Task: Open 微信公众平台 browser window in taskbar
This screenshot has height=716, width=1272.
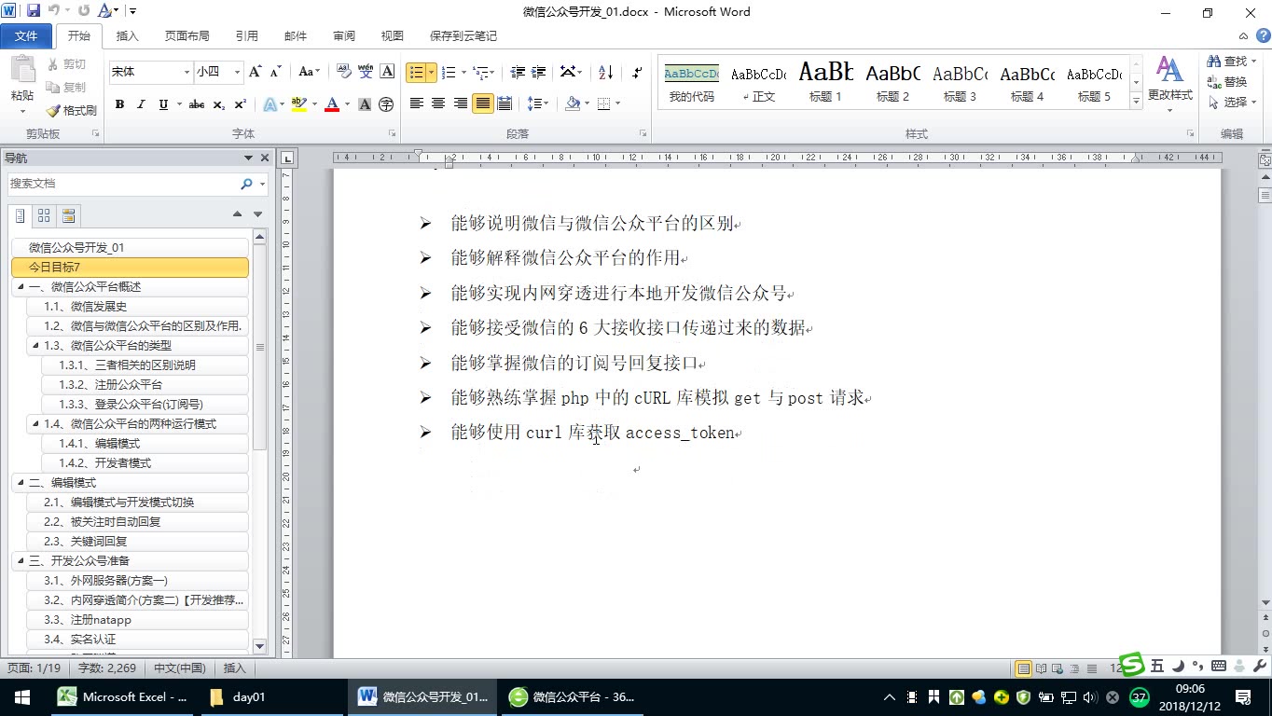Action: click(x=573, y=696)
